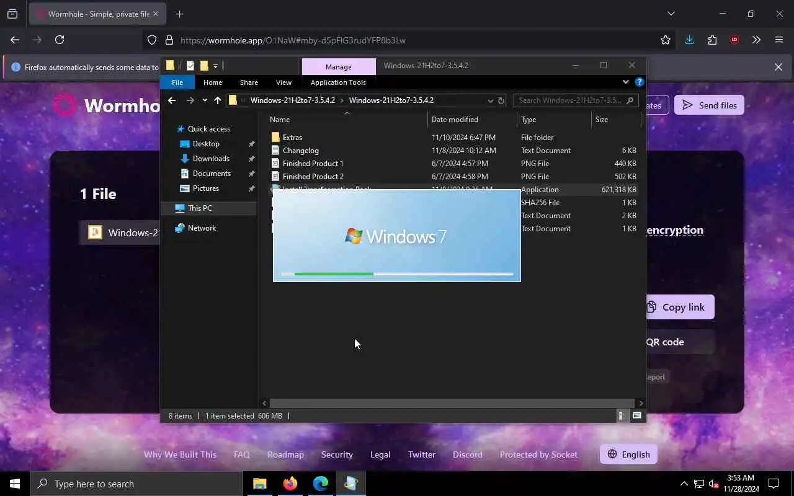Bookmark this page with star icon
This screenshot has width=794, height=496.
tap(666, 40)
